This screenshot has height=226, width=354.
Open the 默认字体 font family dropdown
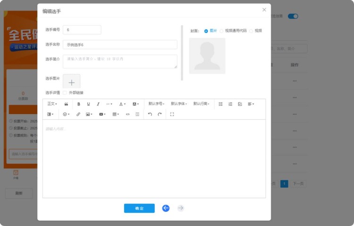[x=178, y=104]
